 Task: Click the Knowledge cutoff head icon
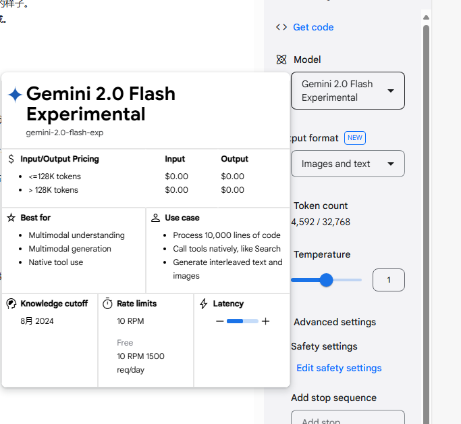(11, 304)
